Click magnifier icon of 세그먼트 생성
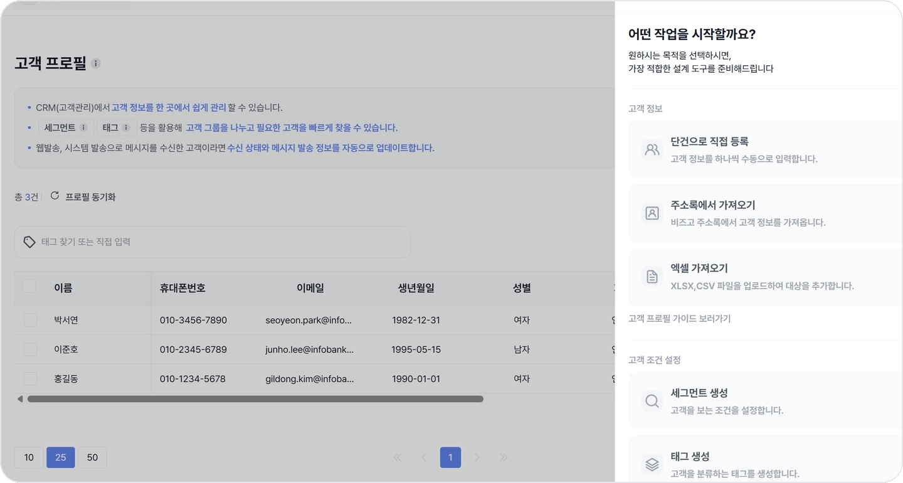The image size is (903, 483). 652,401
